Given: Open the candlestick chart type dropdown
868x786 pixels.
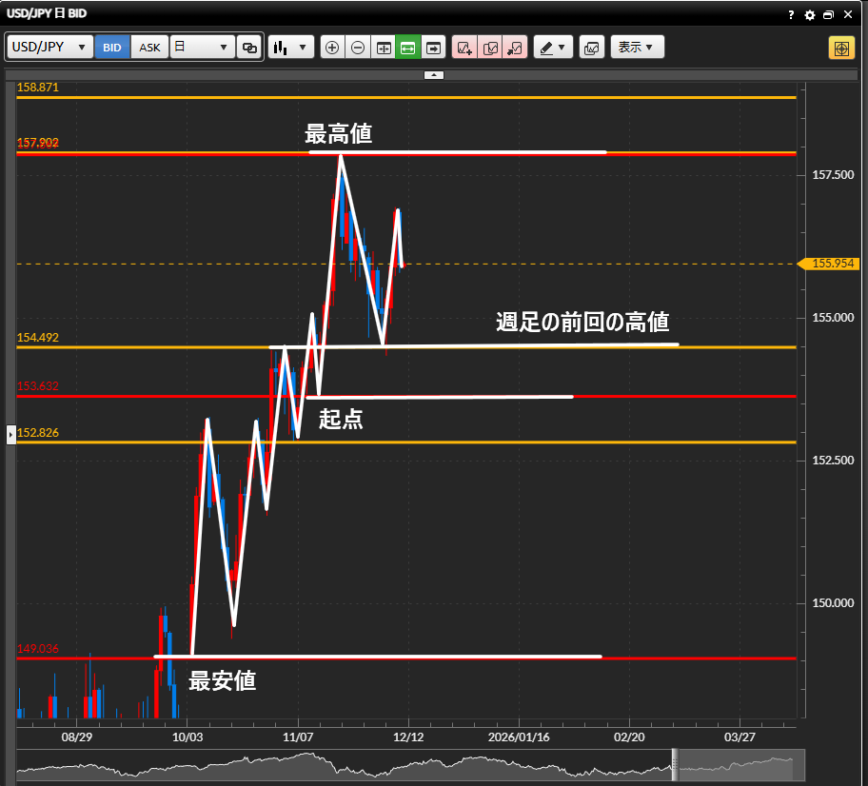Looking at the screenshot, I should point(291,48).
